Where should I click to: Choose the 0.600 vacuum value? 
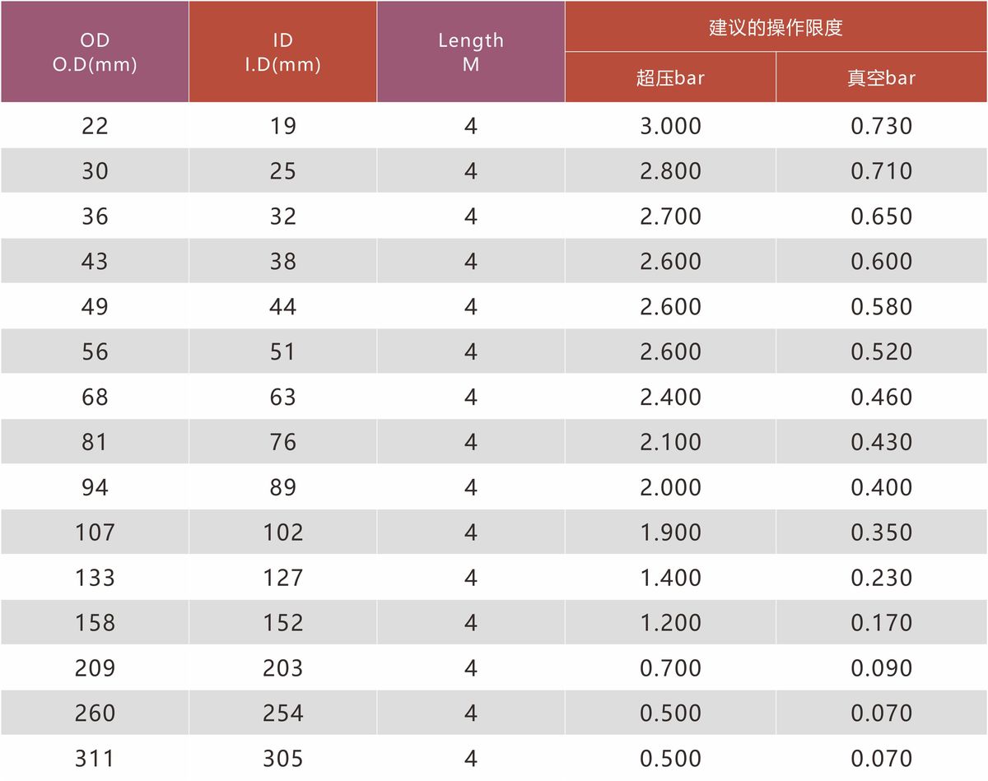[882, 262]
